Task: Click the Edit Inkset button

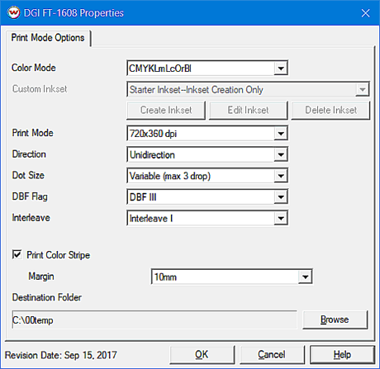Action: (248, 110)
